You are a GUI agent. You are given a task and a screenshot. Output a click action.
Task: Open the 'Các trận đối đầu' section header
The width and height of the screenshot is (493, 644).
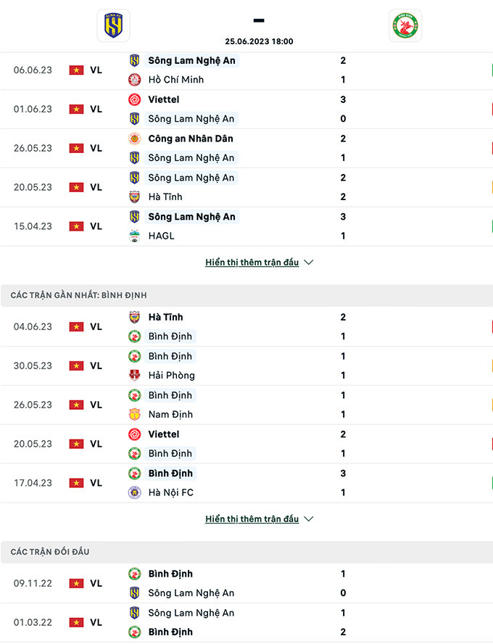pos(50,552)
